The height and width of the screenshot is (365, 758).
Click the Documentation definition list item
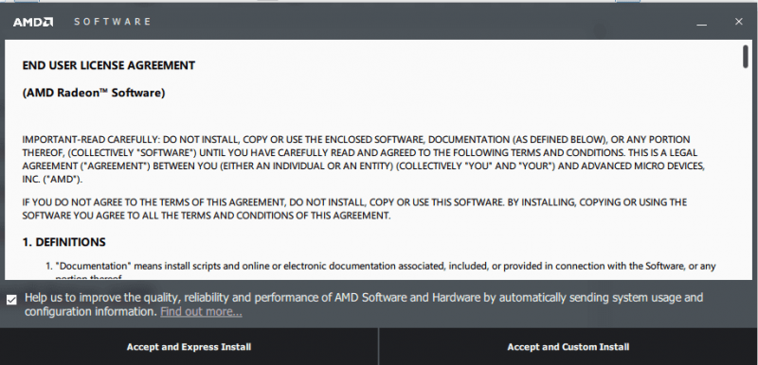[x=381, y=271]
